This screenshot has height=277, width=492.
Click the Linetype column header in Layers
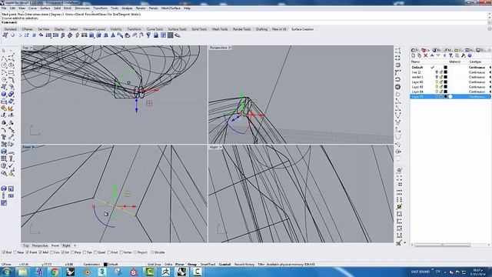pos(476,62)
